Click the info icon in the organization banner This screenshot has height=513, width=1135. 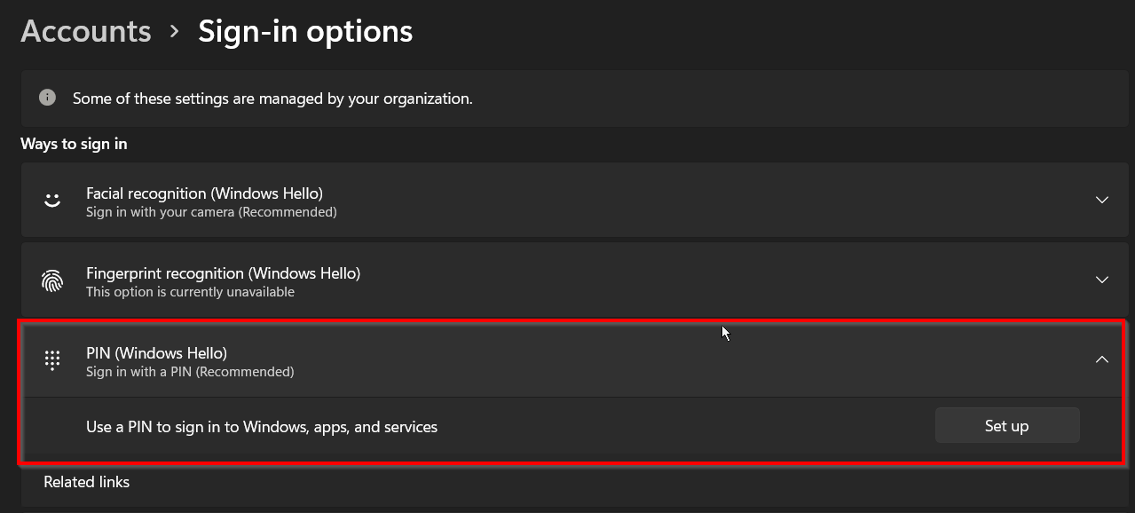click(48, 98)
